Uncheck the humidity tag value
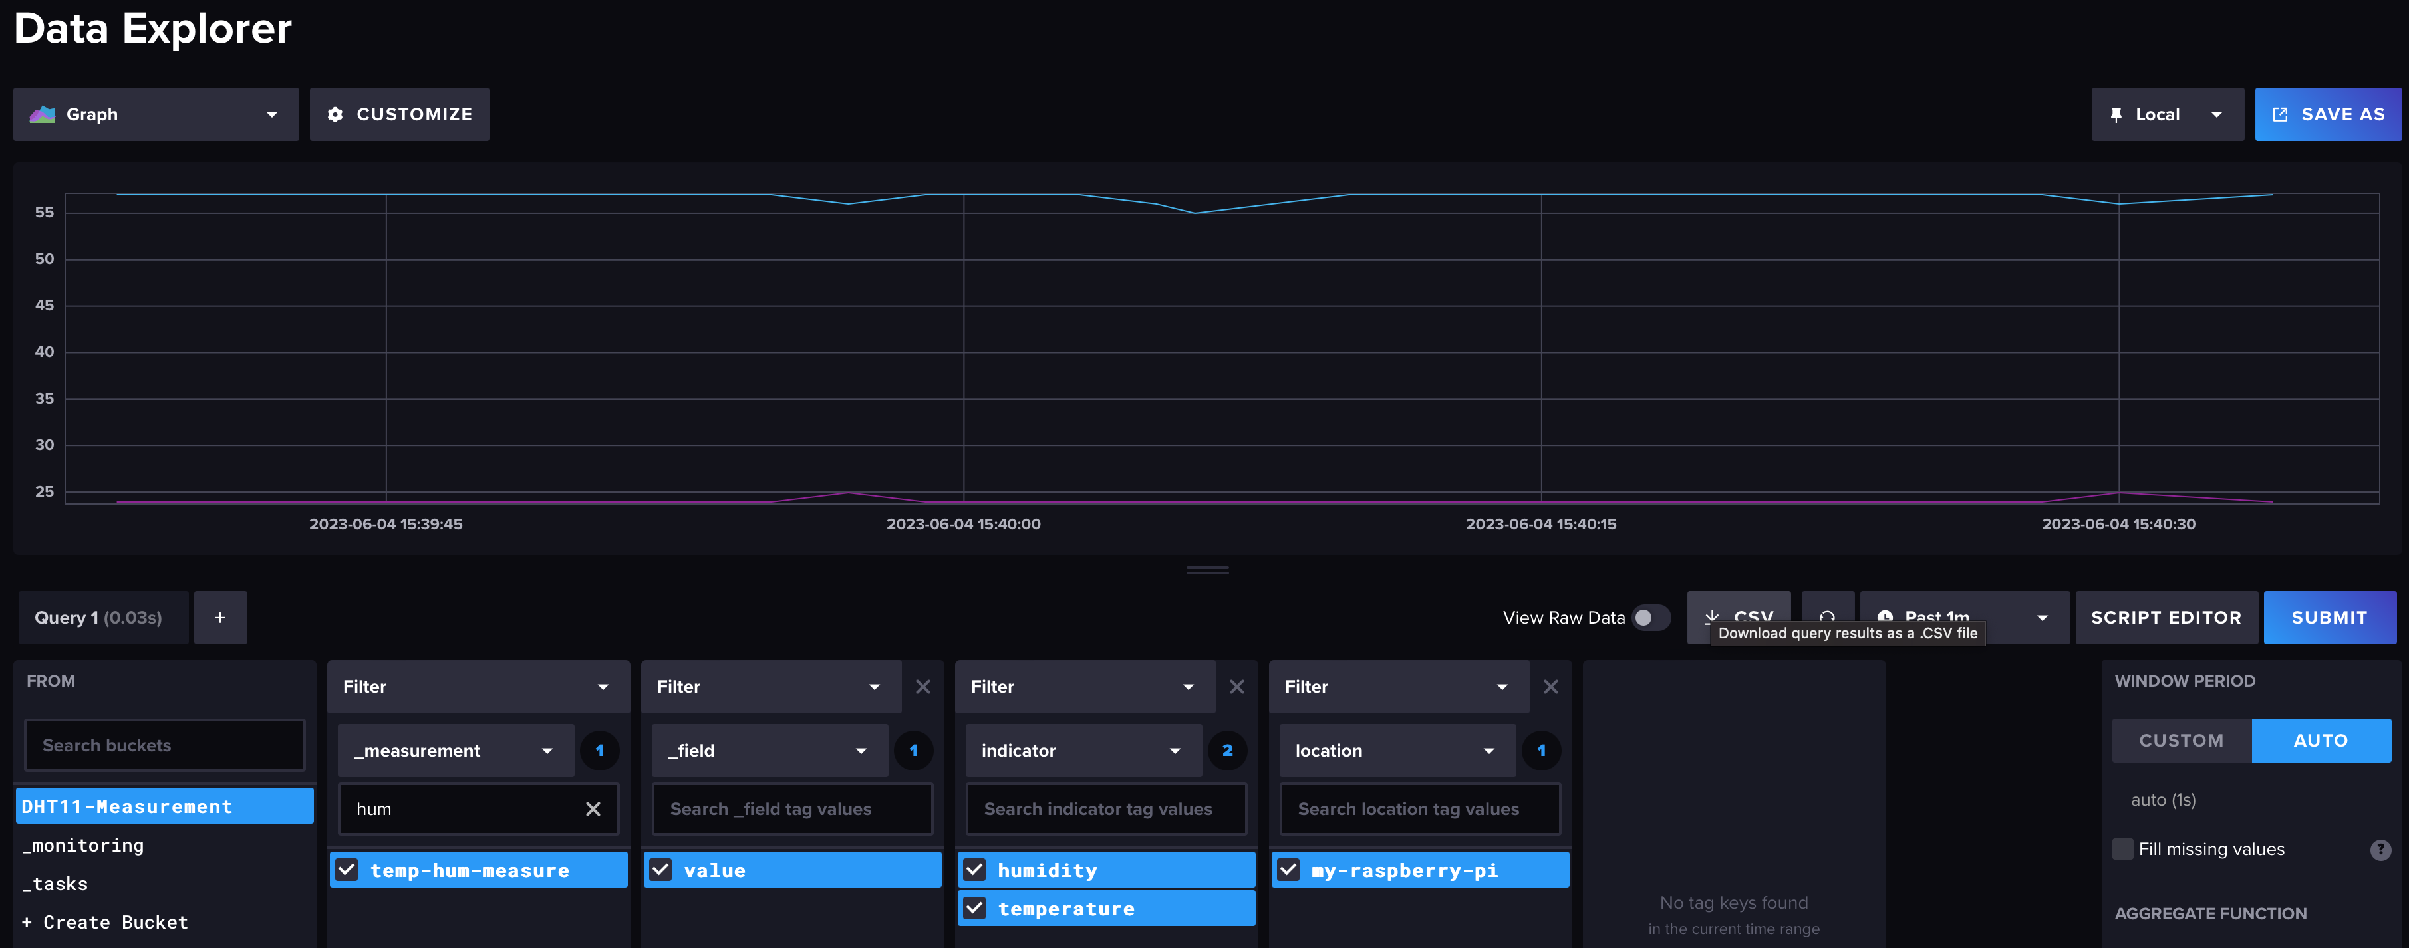2409x948 pixels. click(974, 870)
